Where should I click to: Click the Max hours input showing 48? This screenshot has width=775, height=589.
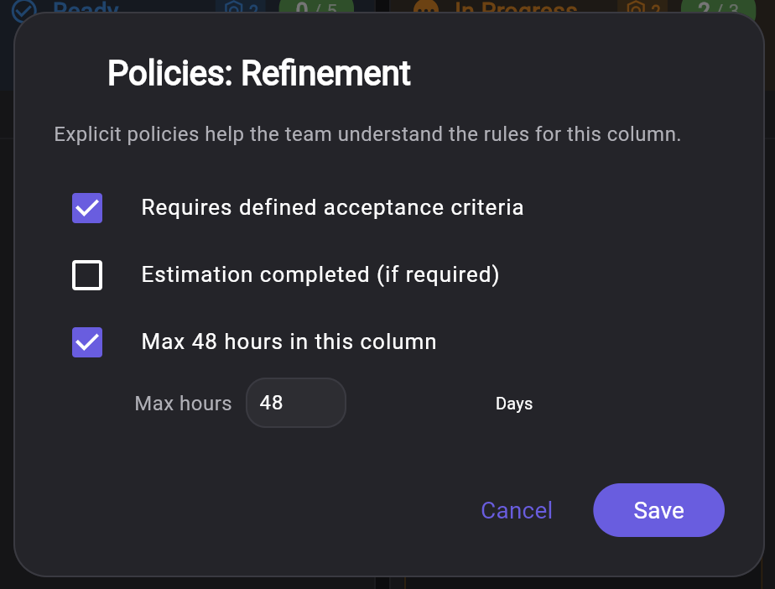click(x=295, y=403)
